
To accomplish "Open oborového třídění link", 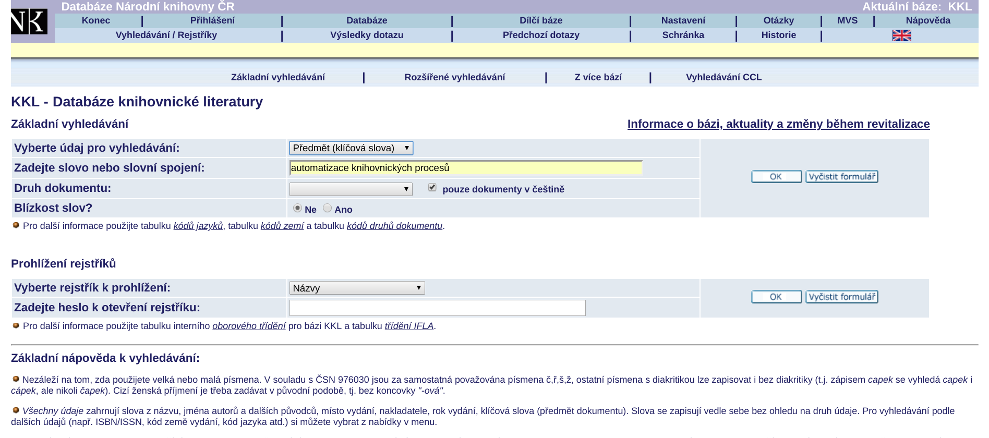I will [x=249, y=326].
